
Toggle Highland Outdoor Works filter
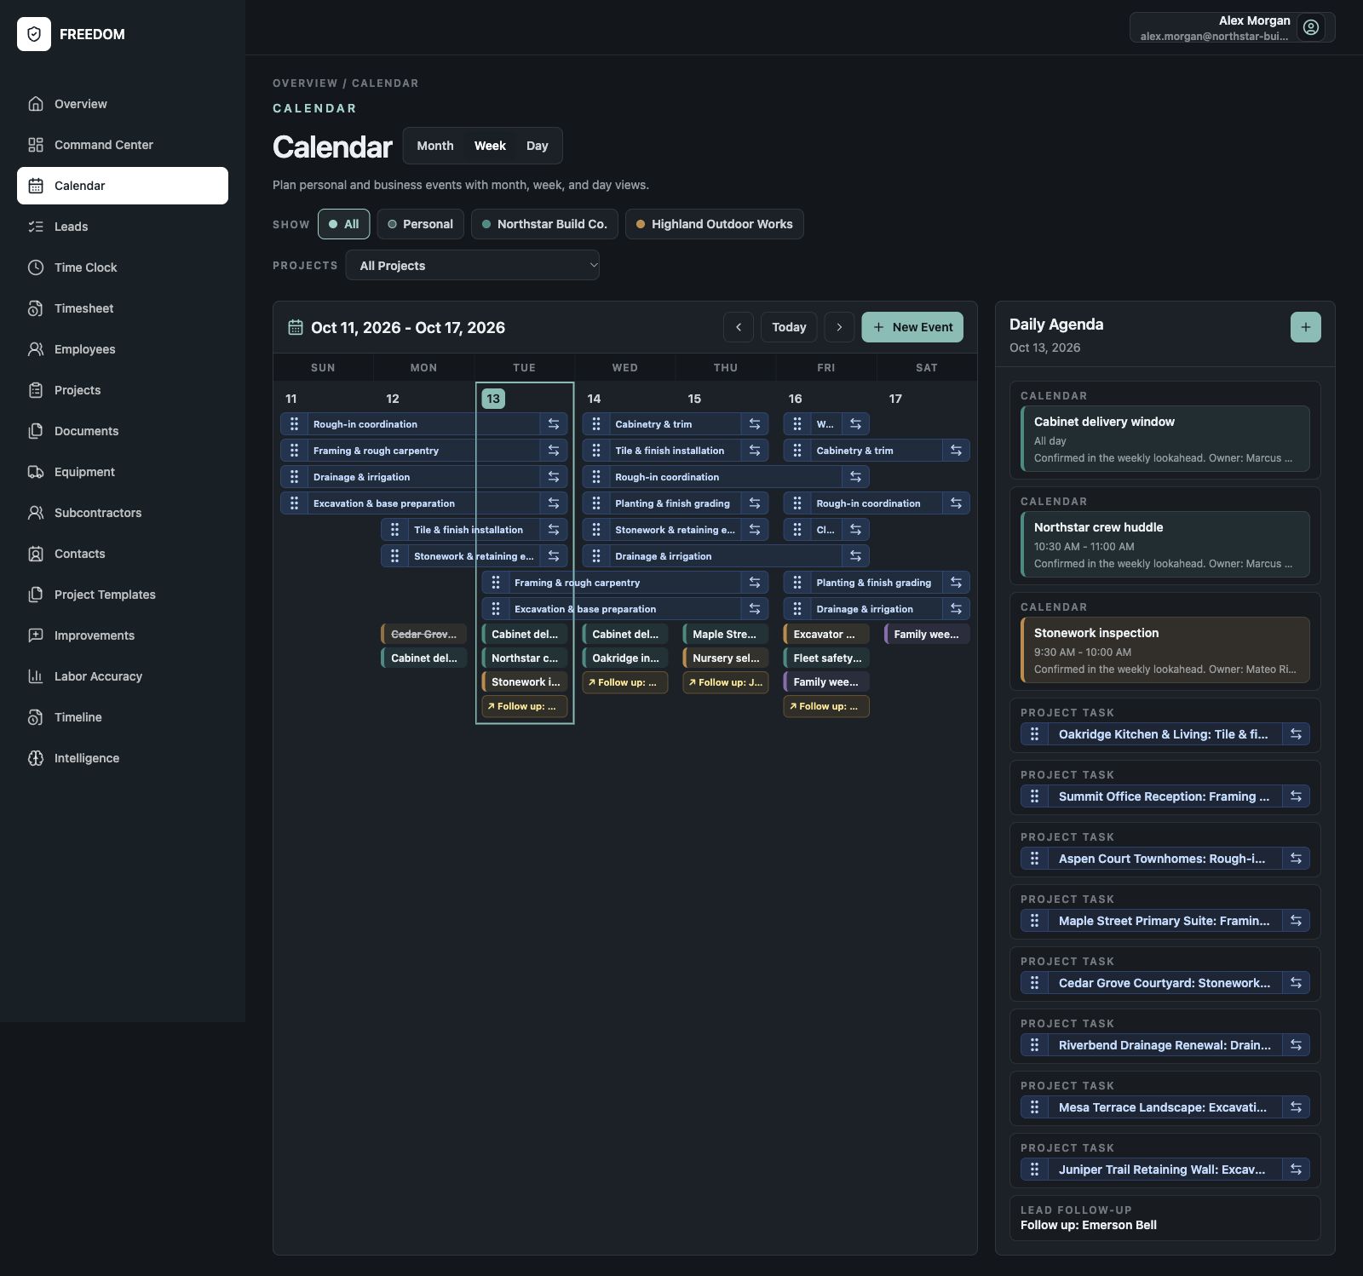click(715, 224)
